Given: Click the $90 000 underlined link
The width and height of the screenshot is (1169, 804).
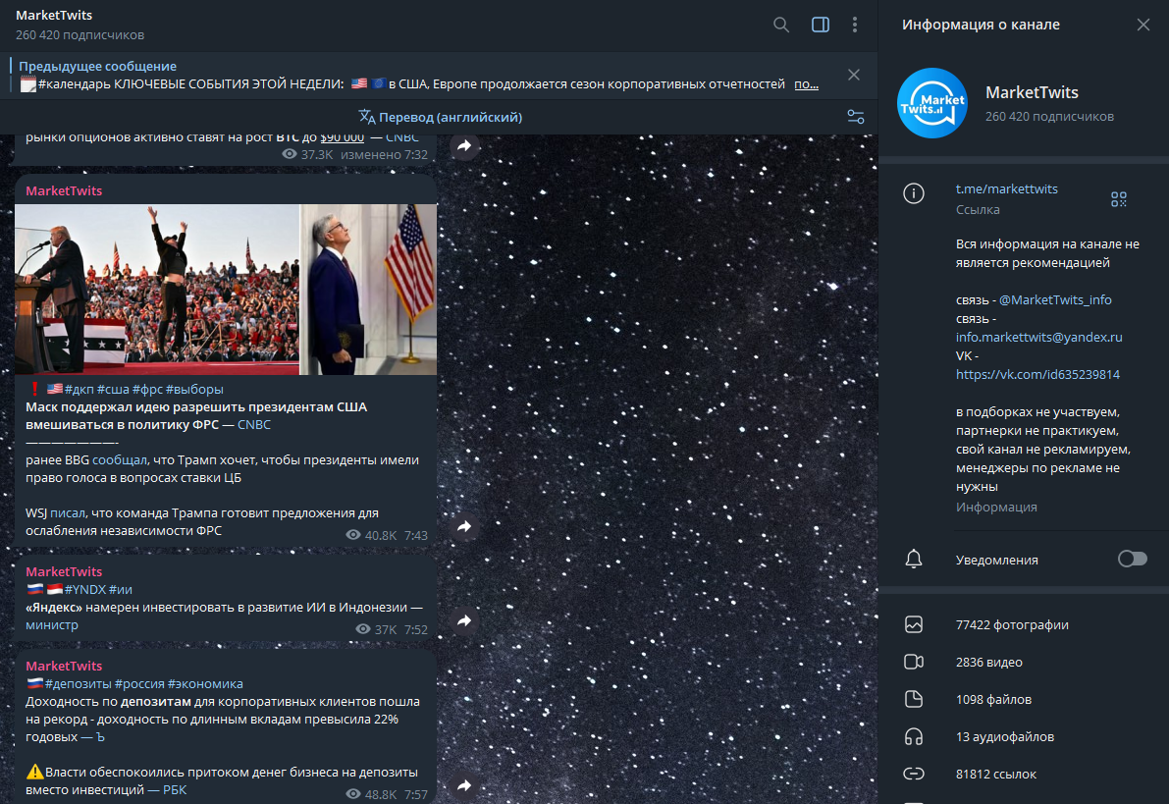Looking at the screenshot, I should [343, 137].
